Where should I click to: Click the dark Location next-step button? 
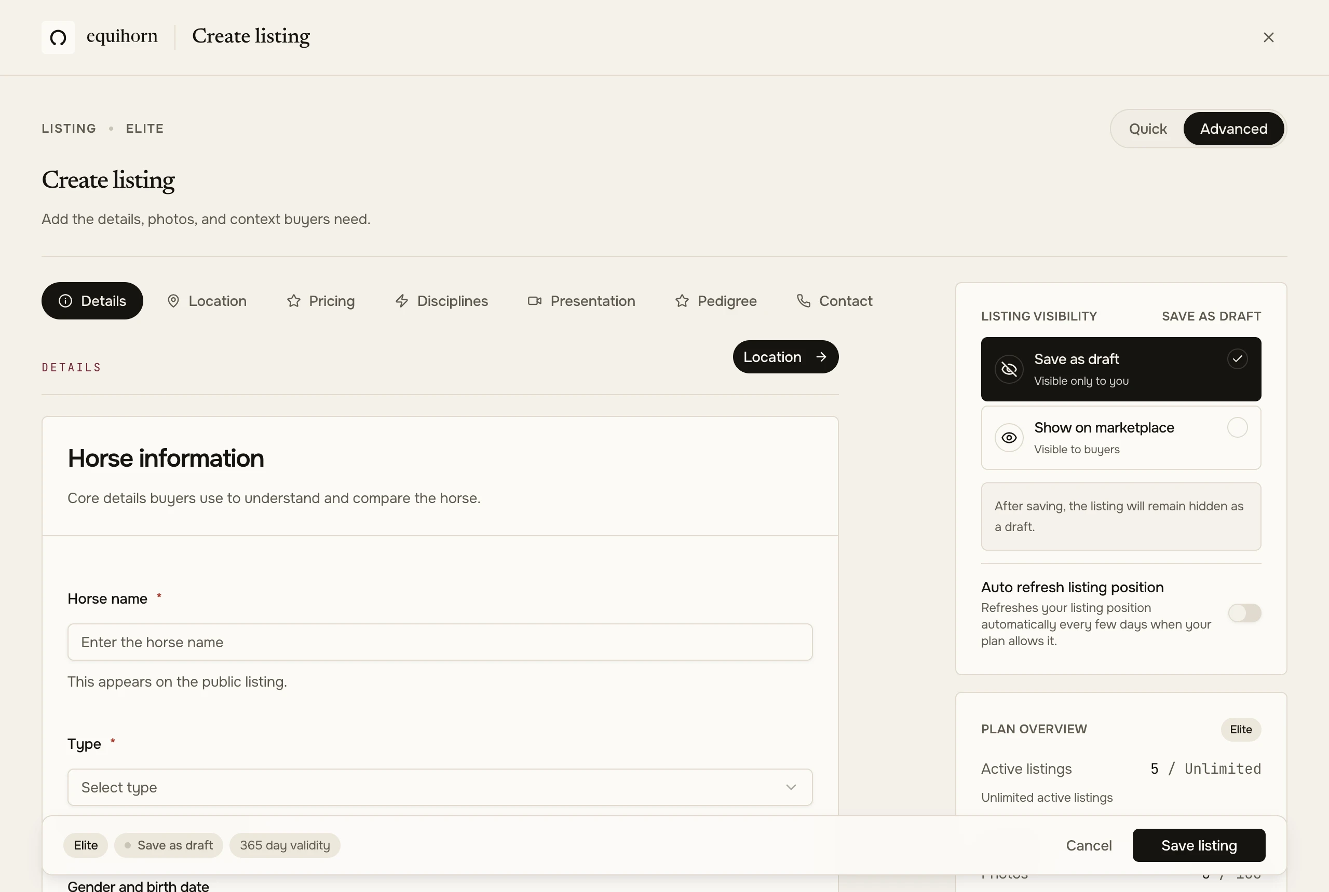click(x=785, y=357)
